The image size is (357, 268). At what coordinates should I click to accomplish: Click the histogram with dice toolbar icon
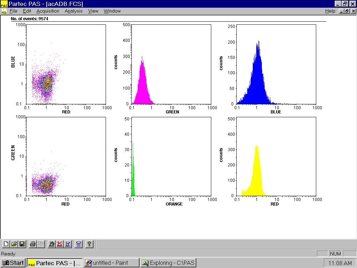click(x=52, y=244)
